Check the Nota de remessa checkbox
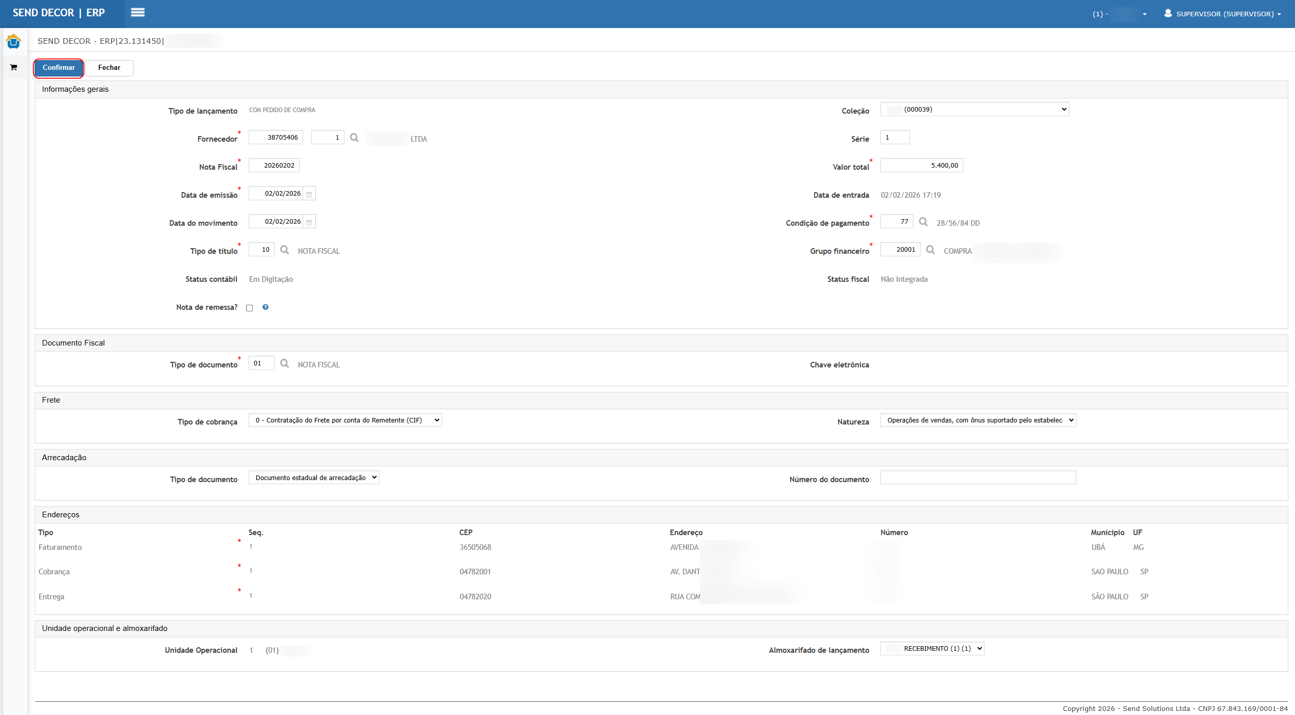The image size is (1295, 715). pyautogui.click(x=250, y=308)
